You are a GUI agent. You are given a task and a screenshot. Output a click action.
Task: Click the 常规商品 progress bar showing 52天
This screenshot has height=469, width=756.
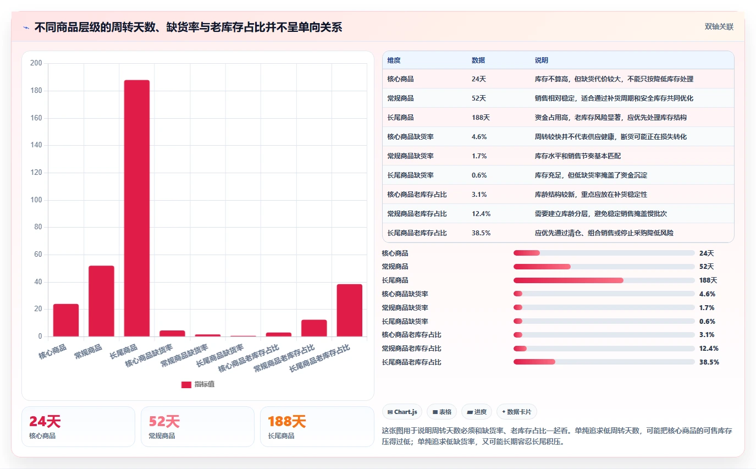coord(604,267)
